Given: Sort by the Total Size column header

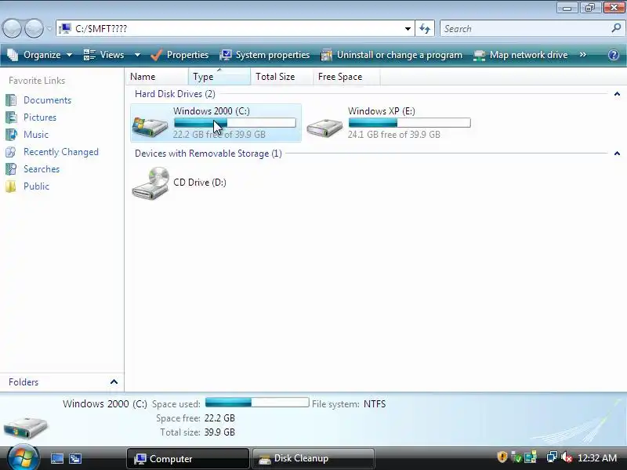Looking at the screenshot, I should (x=282, y=77).
